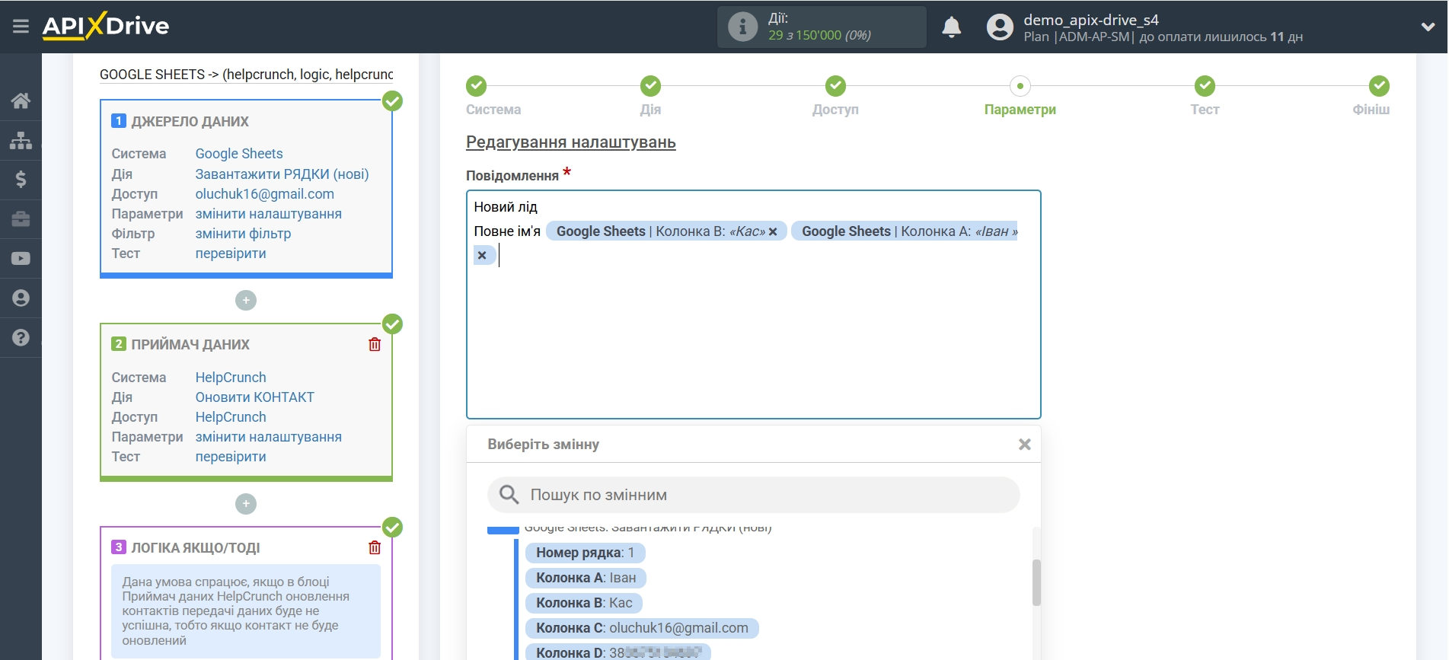Open HelpCrunch access link in receiver

(231, 417)
